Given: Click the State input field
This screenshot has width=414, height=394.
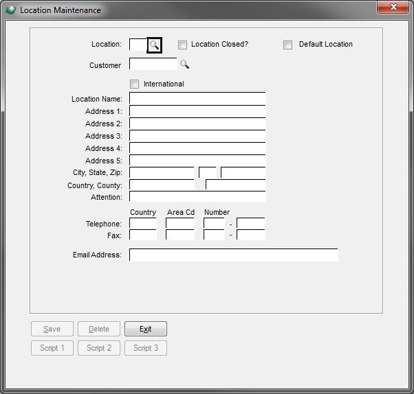Looking at the screenshot, I should pyautogui.click(x=208, y=172).
